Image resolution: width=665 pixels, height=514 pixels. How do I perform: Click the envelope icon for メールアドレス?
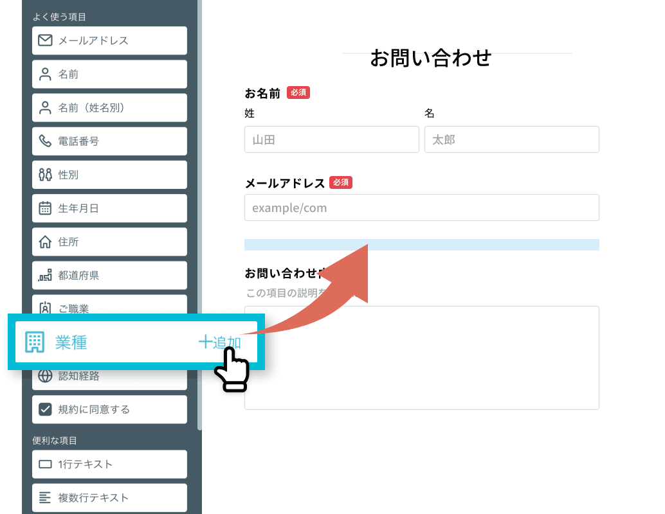(45, 40)
